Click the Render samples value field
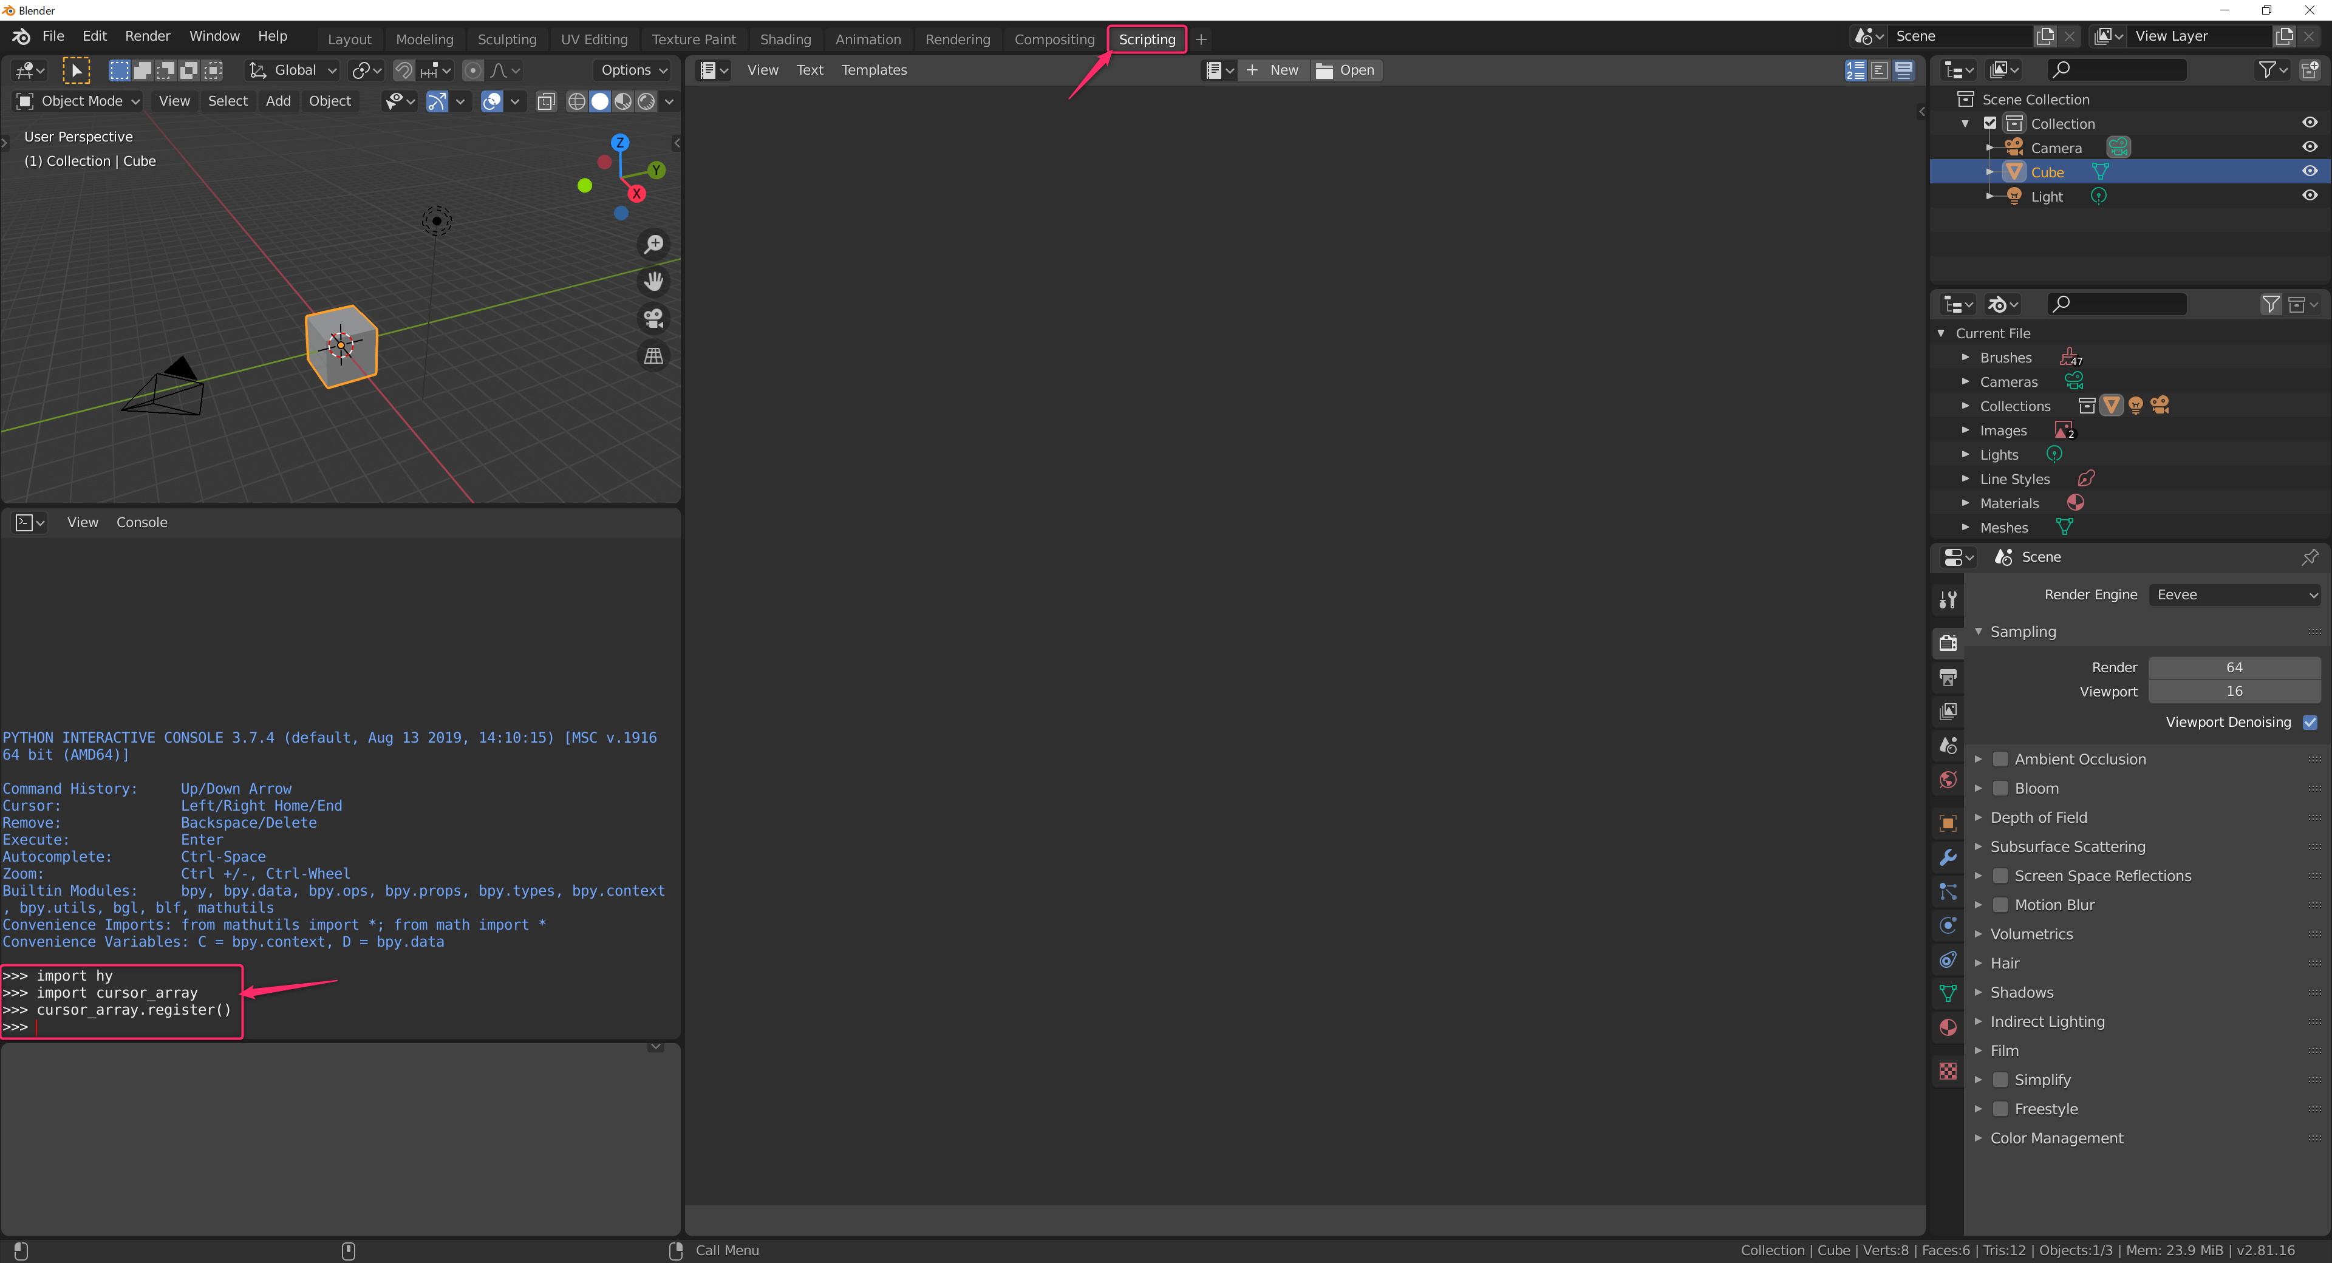 pyautogui.click(x=2234, y=667)
